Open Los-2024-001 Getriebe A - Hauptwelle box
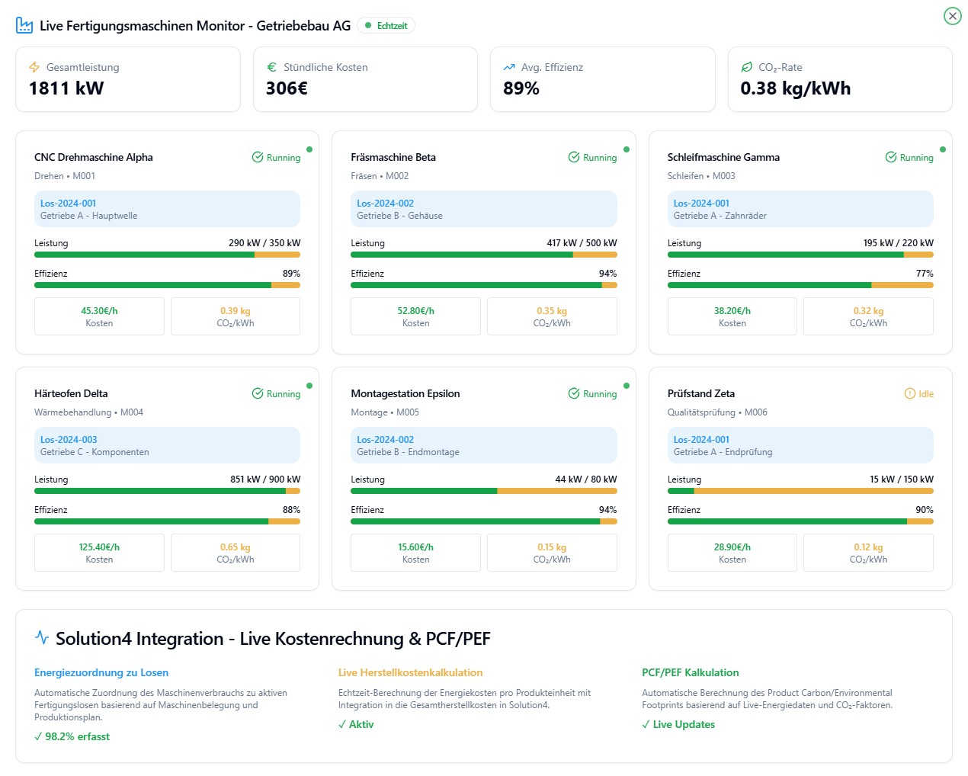Screen dimensions: 968x776 pyautogui.click(x=167, y=210)
